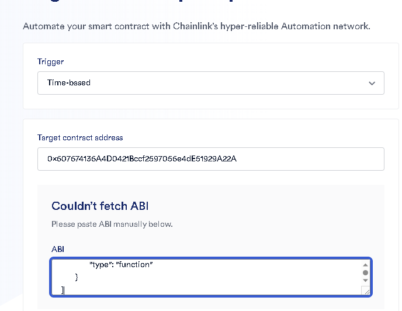Click the "Time-based" selected value text
Screen dimensions: 402x311
[69, 83]
